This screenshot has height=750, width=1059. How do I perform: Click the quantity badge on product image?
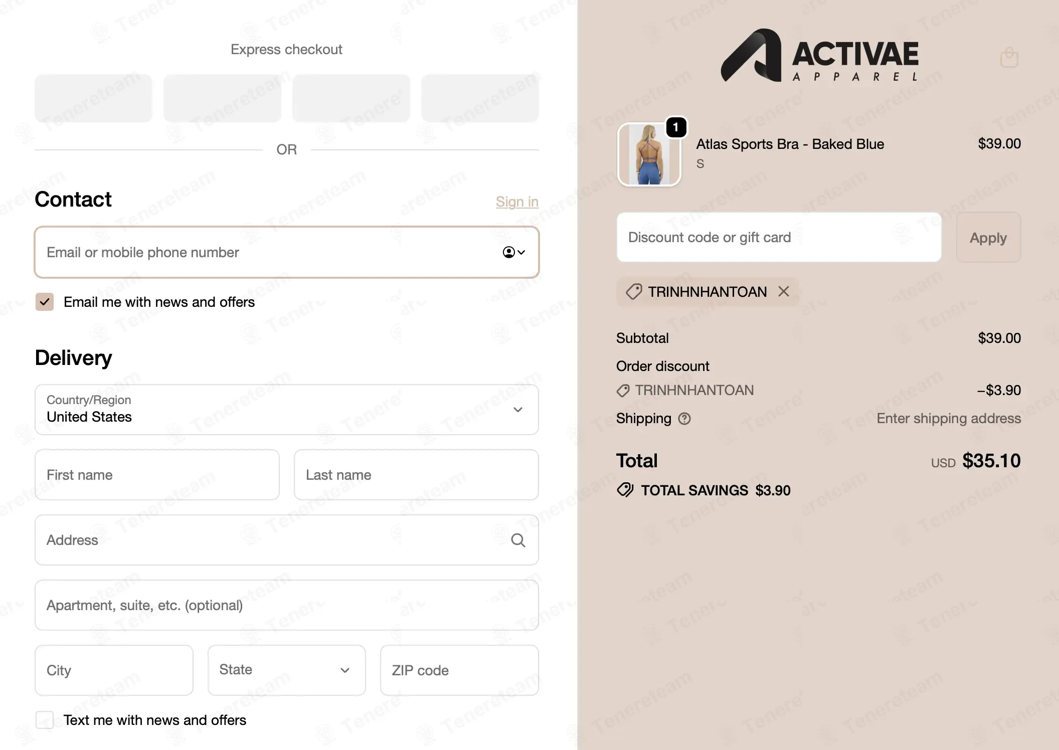click(x=676, y=127)
